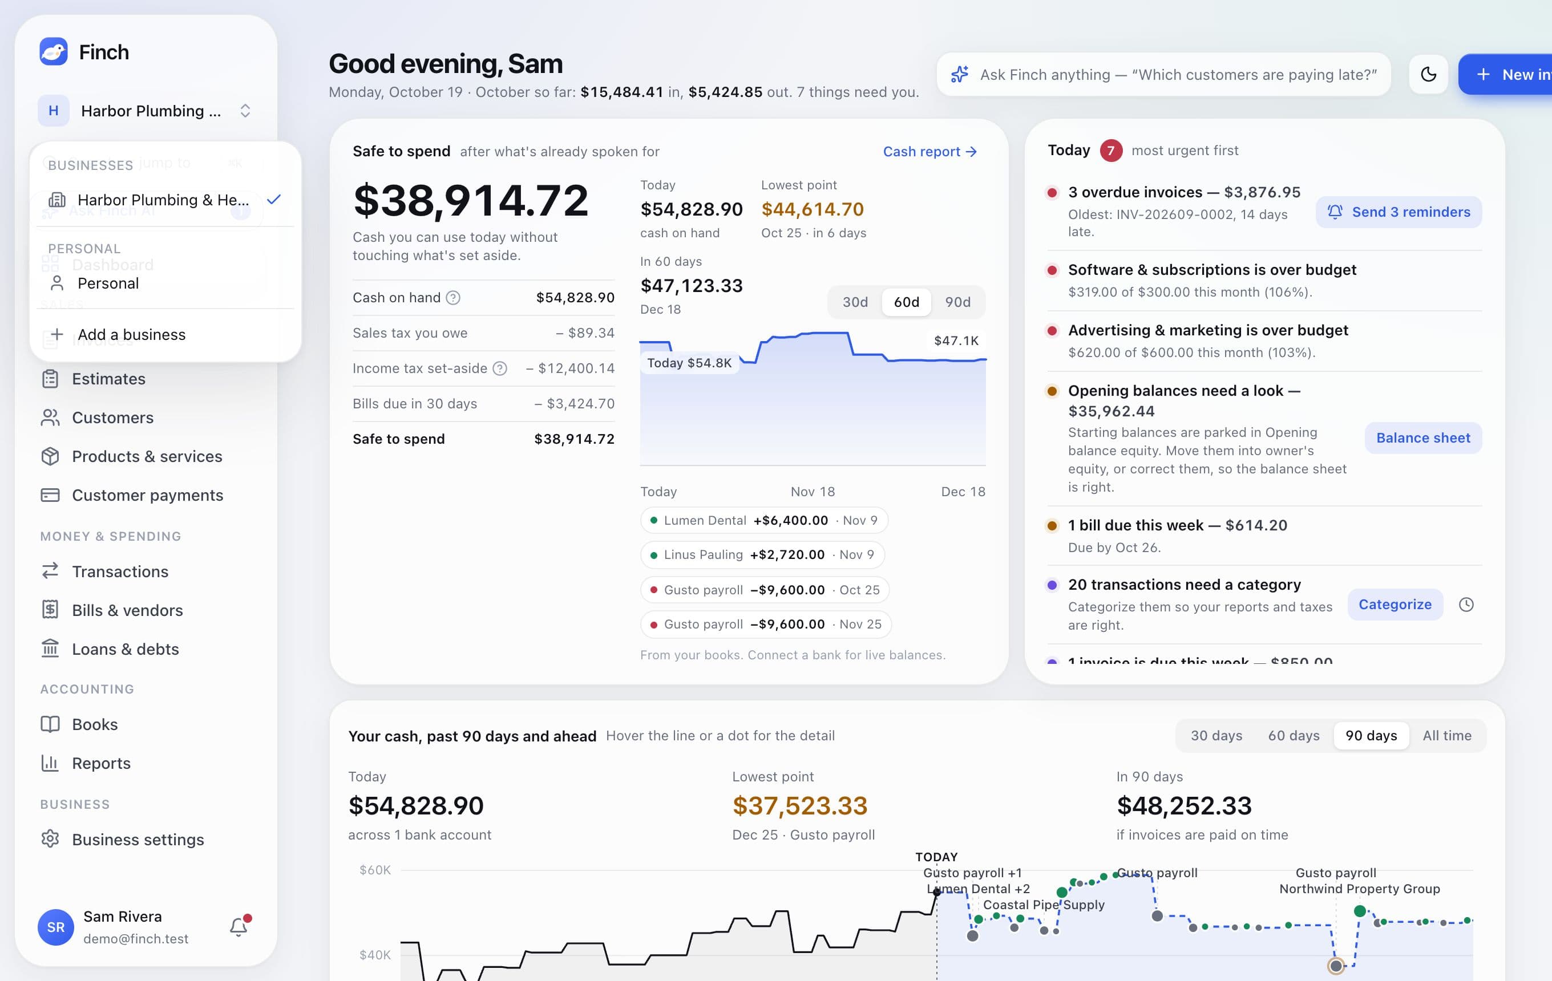This screenshot has height=981, width=1552.
Task: Open Products & services page
Action: (x=145, y=456)
